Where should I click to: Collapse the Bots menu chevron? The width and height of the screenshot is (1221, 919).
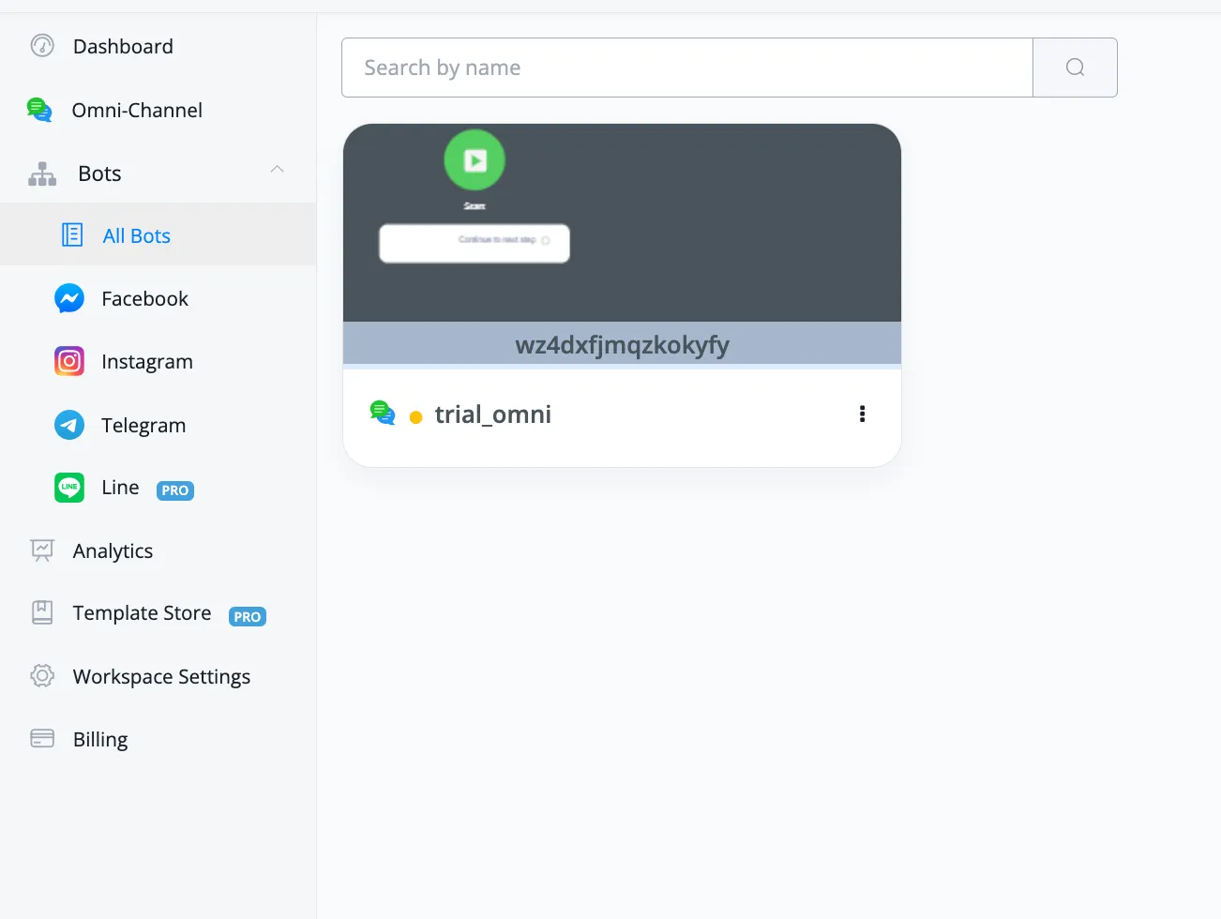click(277, 170)
